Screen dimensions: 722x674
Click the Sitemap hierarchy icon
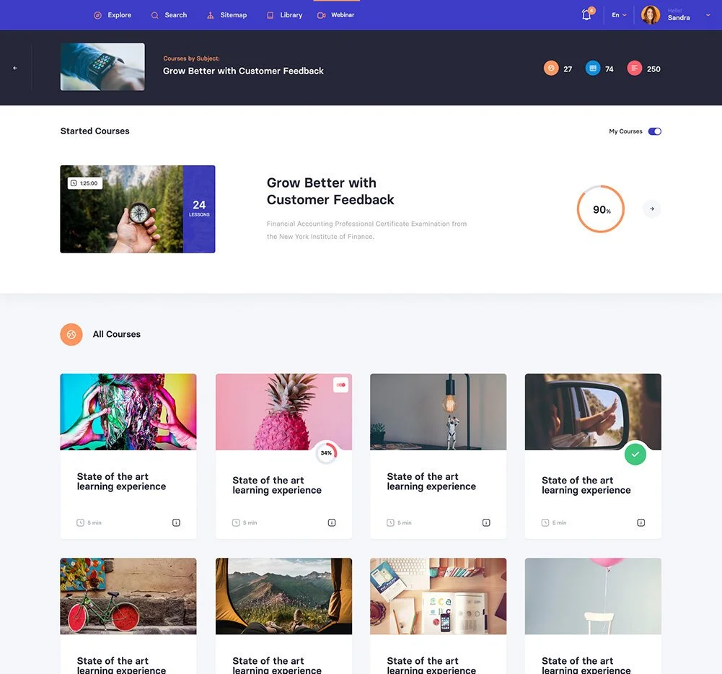point(211,15)
